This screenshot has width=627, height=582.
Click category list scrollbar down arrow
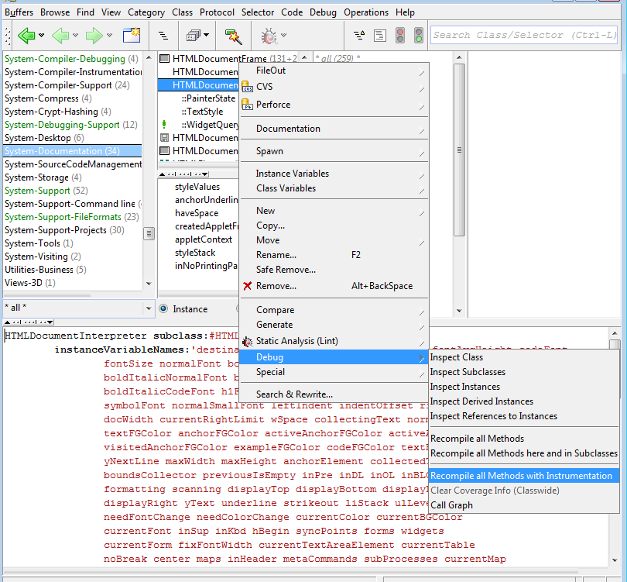click(149, 284)
